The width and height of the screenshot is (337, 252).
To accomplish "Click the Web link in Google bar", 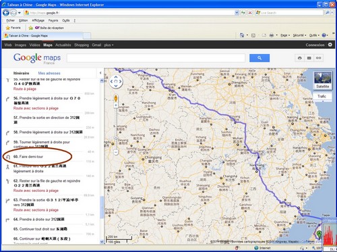I will 8,45.
